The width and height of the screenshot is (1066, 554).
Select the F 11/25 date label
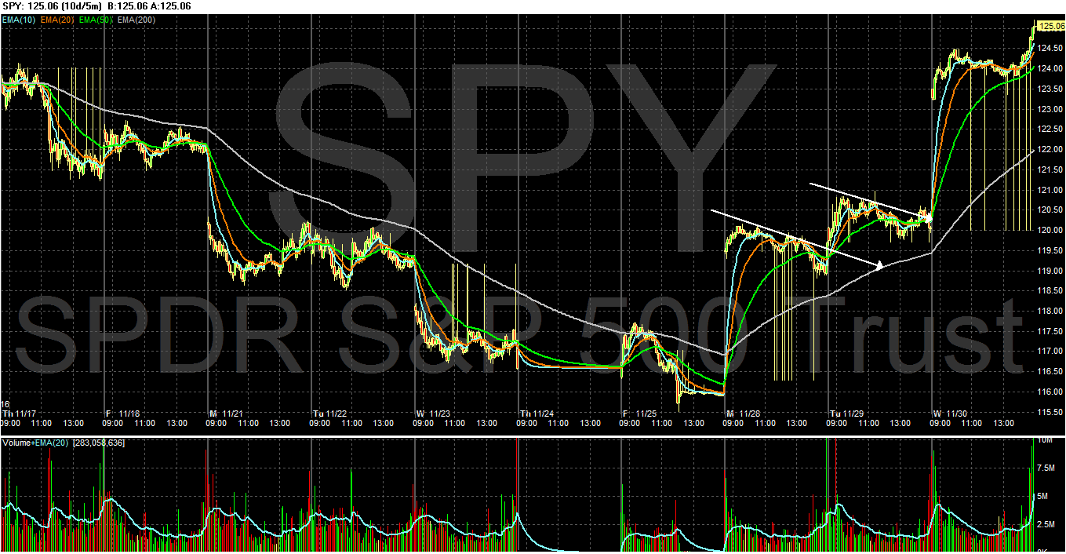(639, 413)
